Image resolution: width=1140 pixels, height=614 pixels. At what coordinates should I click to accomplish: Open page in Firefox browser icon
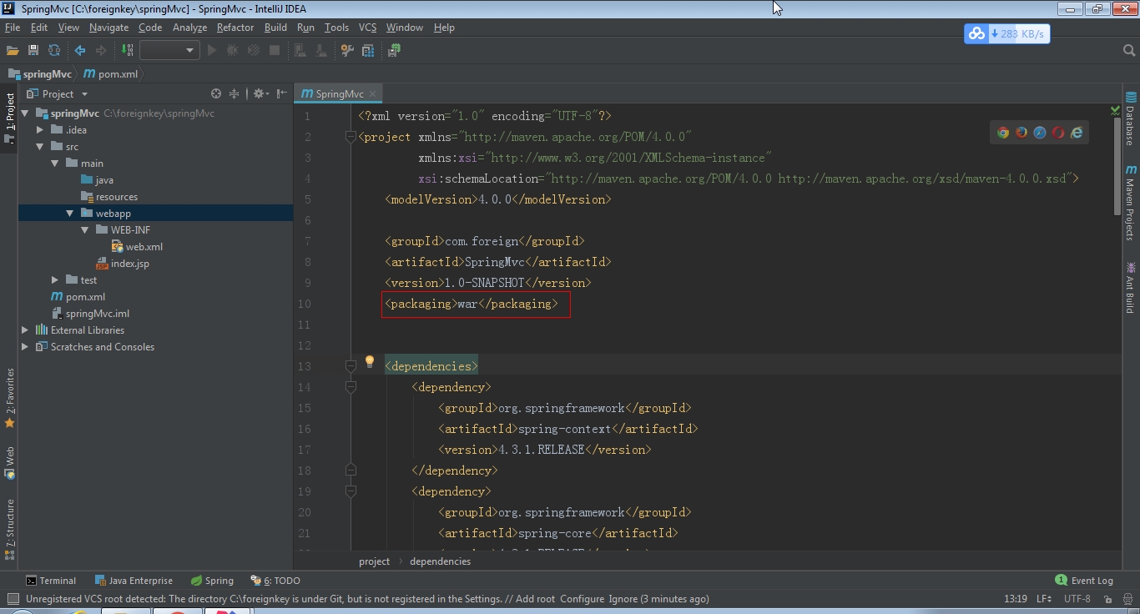[x=1021, y=133]
